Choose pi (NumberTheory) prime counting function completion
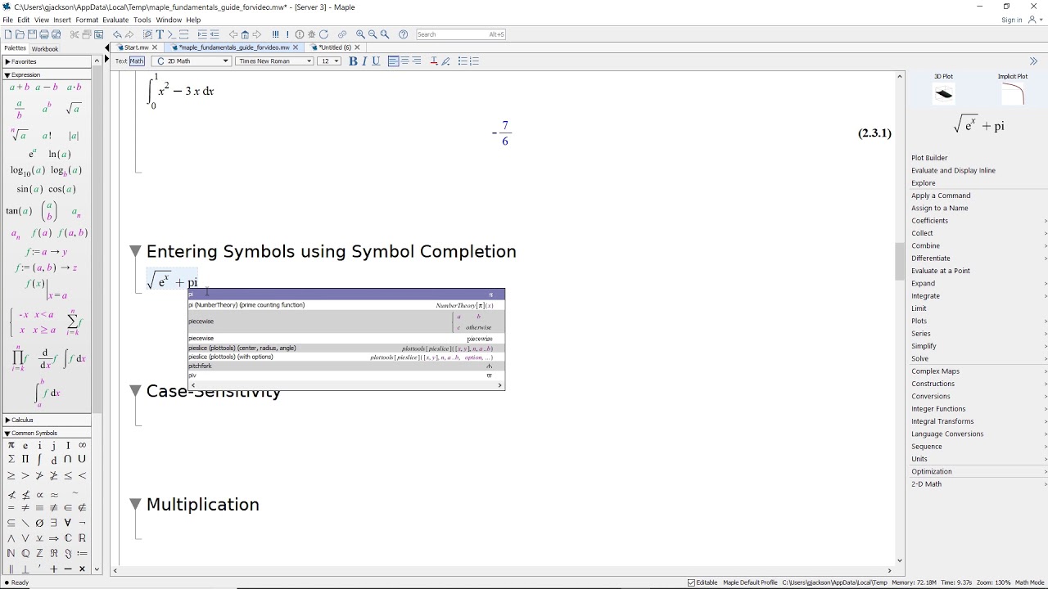The height and width of the screenshot is (589, 1048). tap(346, 305)
